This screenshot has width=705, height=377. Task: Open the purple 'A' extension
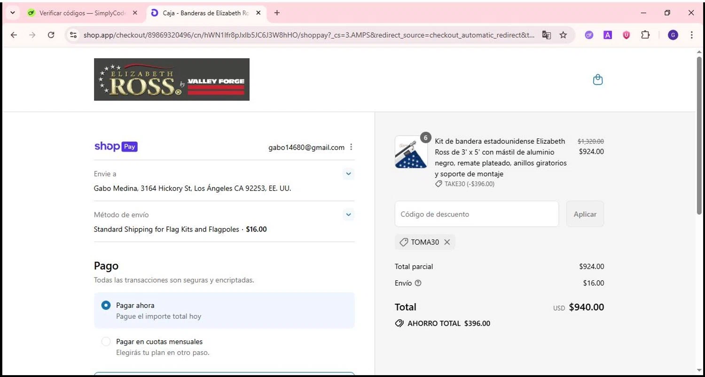coord(608,35)
